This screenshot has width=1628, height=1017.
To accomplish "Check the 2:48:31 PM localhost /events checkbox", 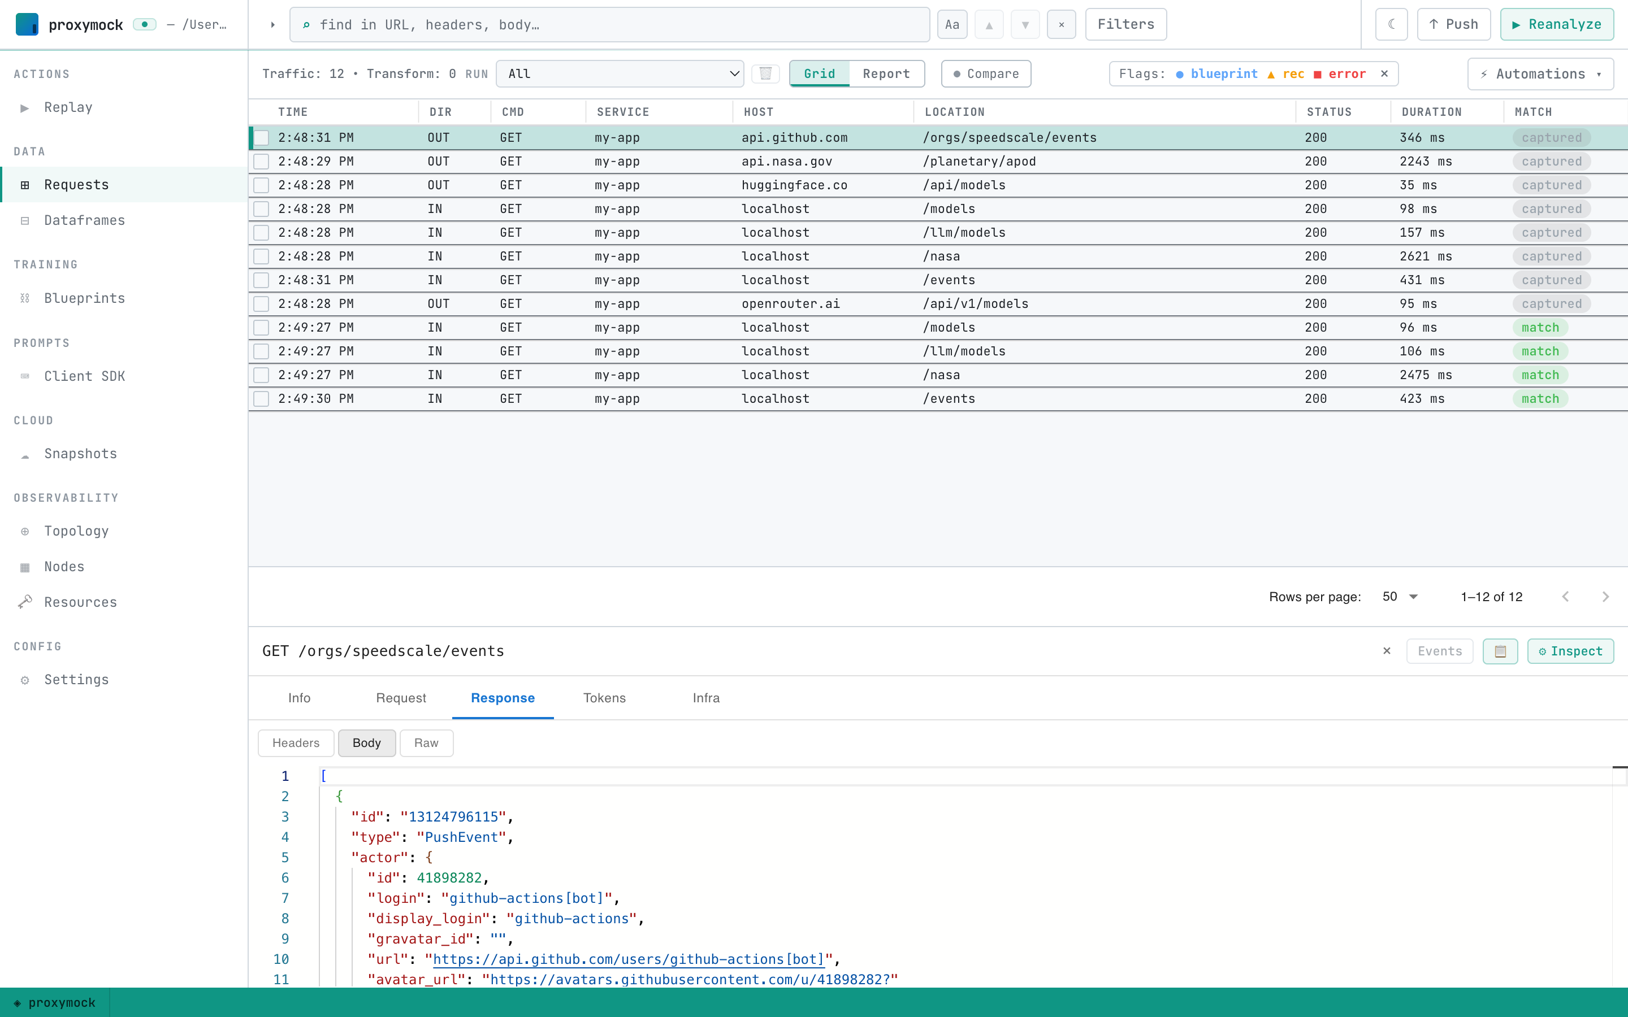I will pyautogui.click(x=262, y=280).
